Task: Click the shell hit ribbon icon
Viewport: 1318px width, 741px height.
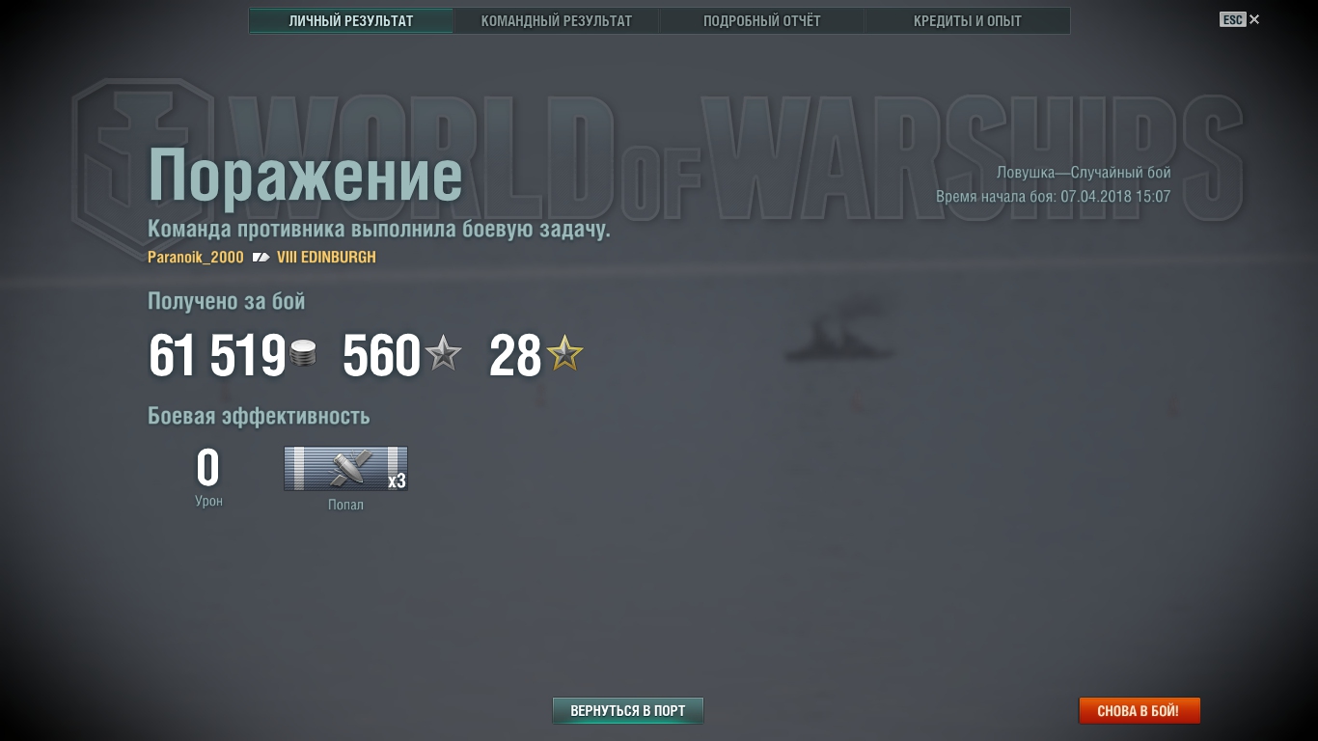Action: (345, 468)
